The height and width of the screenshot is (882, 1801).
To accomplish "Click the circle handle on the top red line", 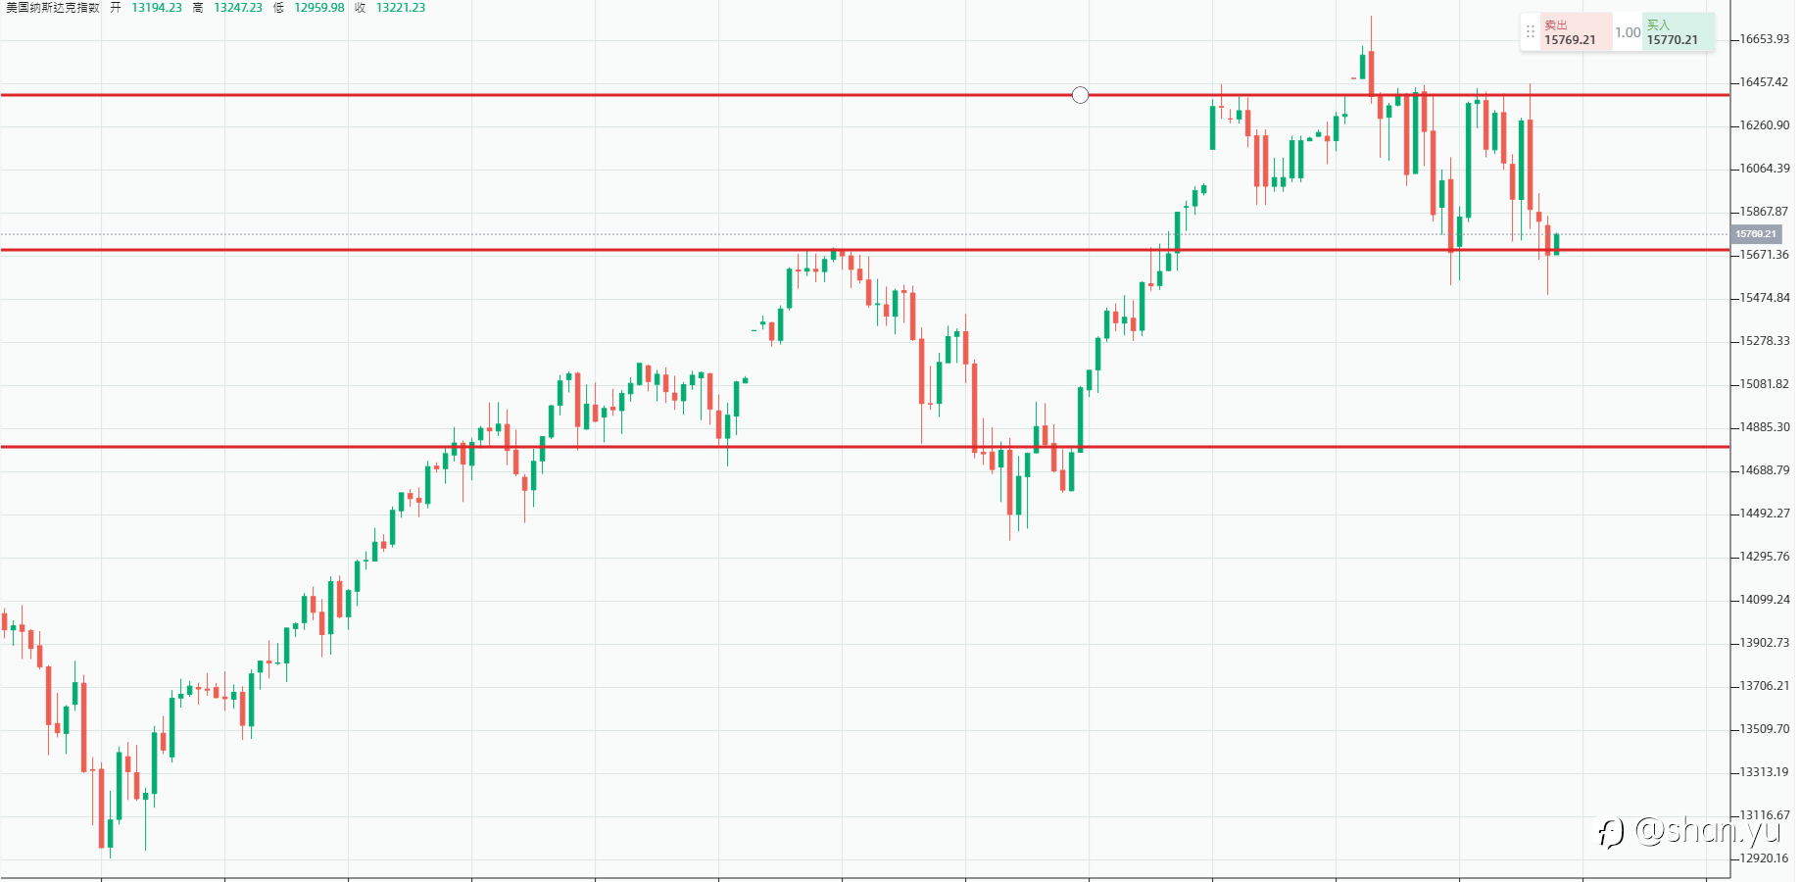I will pos(1080,95).
